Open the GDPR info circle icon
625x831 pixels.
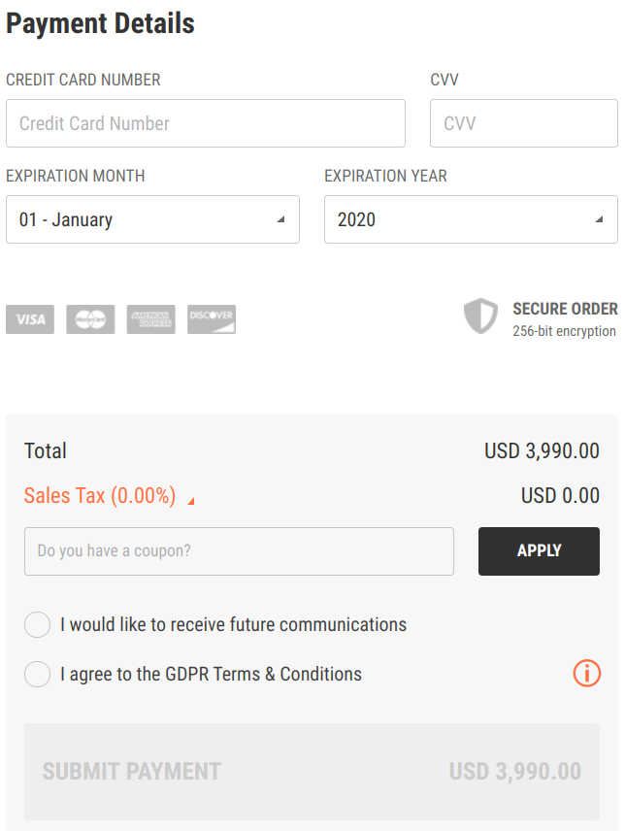(587, 673)
